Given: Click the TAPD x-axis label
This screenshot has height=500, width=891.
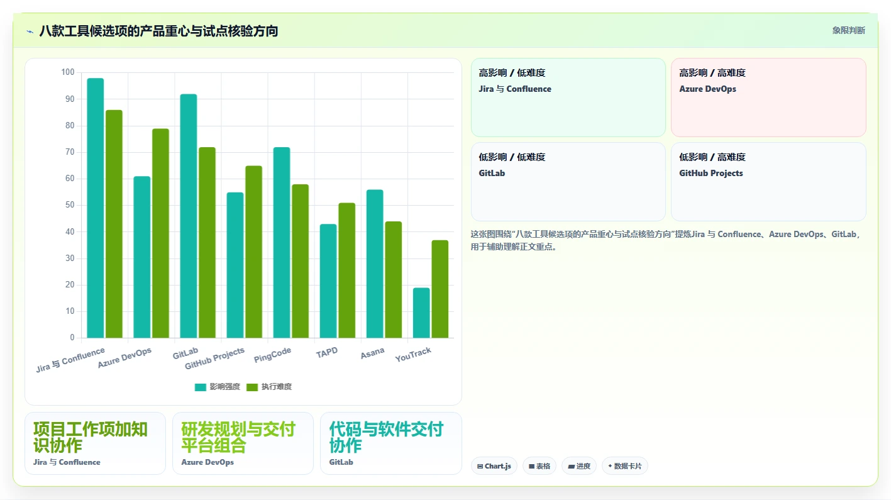Looking at the screenshot, I should tap(327, 353).
